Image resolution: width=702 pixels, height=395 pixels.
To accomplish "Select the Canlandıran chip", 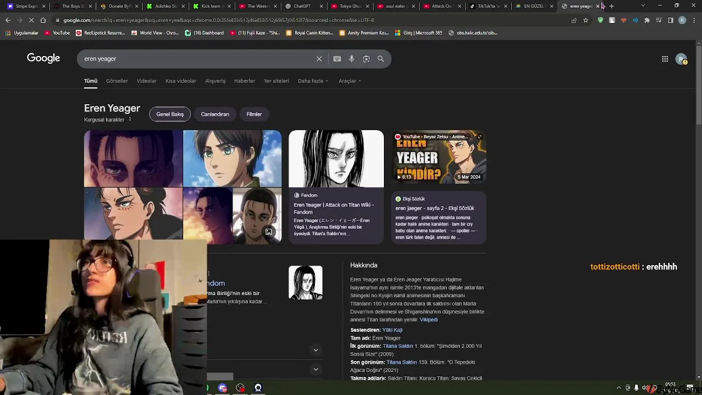I will [x=215, y=114].
